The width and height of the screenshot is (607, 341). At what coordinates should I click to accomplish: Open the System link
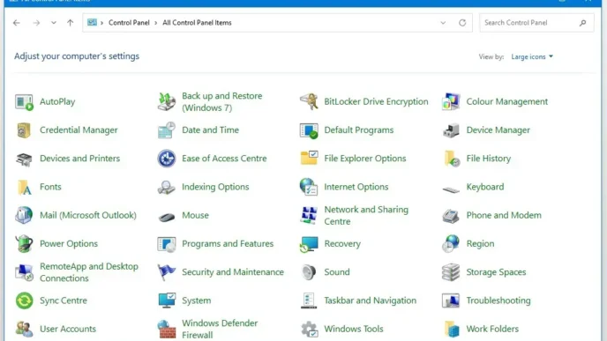pyautogui.click(x=196, y=300)
